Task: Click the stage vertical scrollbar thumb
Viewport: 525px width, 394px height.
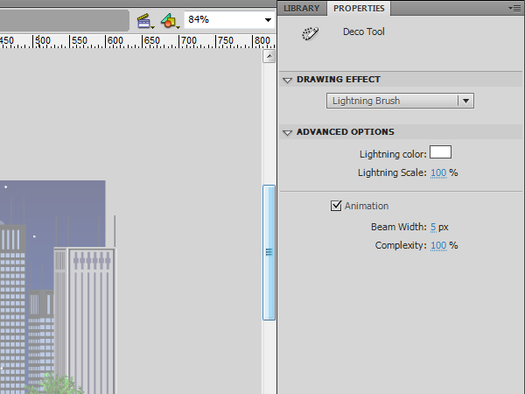Action: (269, 252)
